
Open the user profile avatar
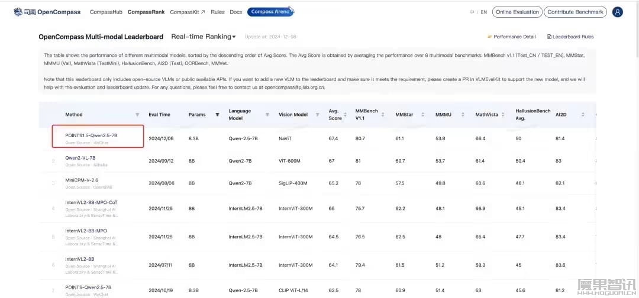point(618,12)
